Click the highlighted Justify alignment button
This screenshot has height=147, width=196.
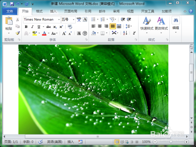(x=113, y=26)
